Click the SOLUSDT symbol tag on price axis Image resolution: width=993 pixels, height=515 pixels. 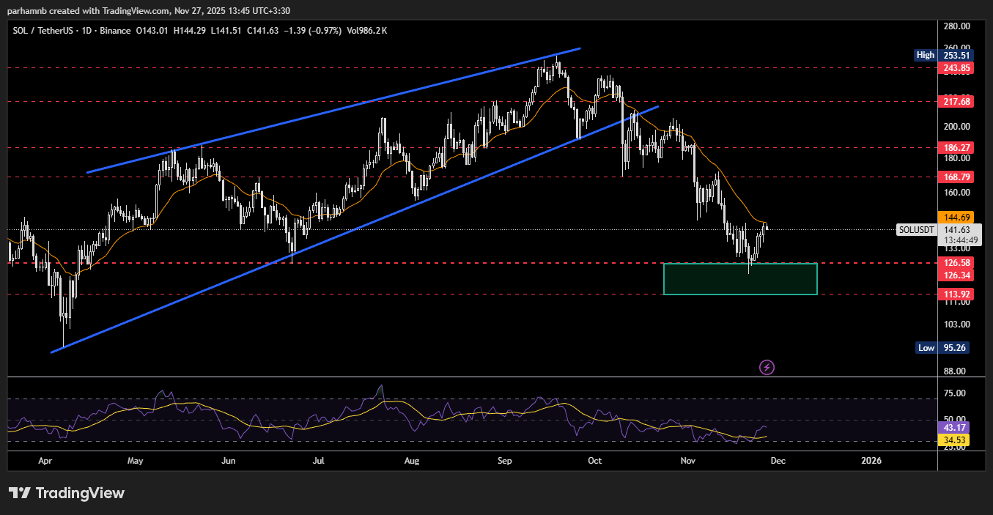pyautogui.click(x=917, y=230)
